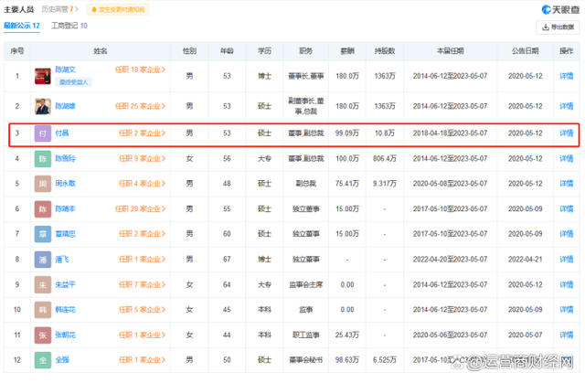
Task: Click the 持股数 column header
Action: [385, 51]
